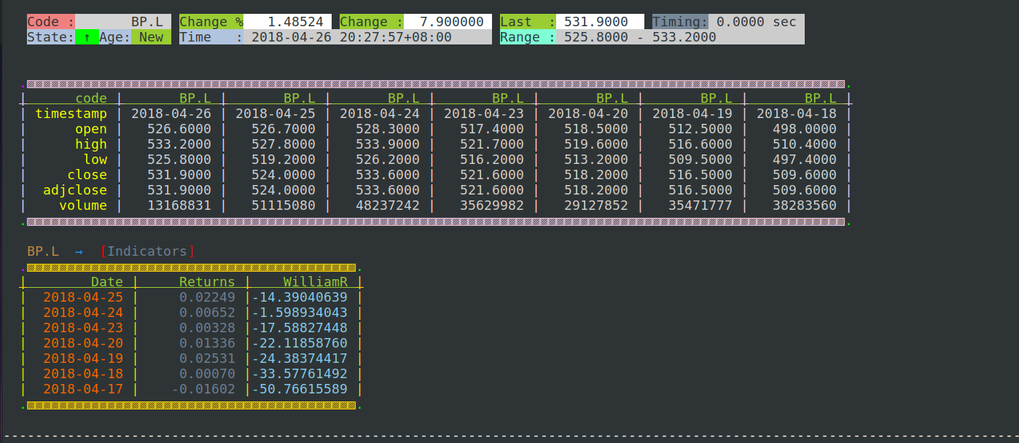Click open value 526.6000
The image size is (1019, 443).
tap(179, 129)
